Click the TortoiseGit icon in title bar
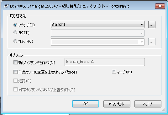168x115 pixels. click(6, 6)
